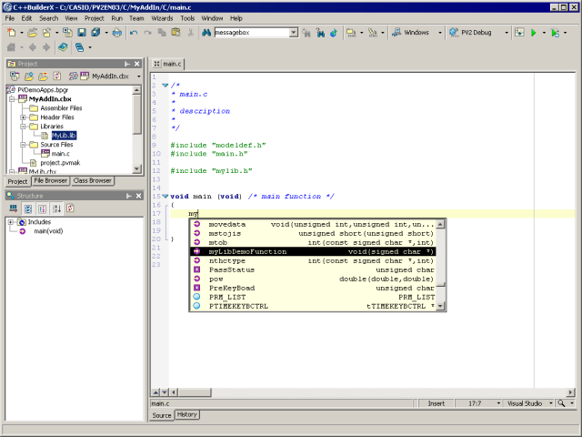This screenshot has width=582, height=437.
Task: Switch to the History tab
Action: coord(186,414)
